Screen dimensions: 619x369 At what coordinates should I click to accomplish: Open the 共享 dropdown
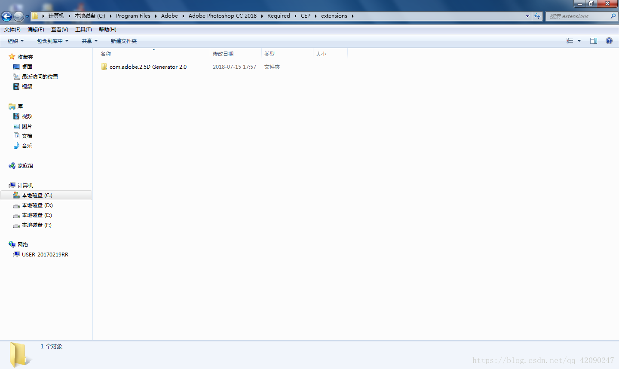[x=89, y=41]
